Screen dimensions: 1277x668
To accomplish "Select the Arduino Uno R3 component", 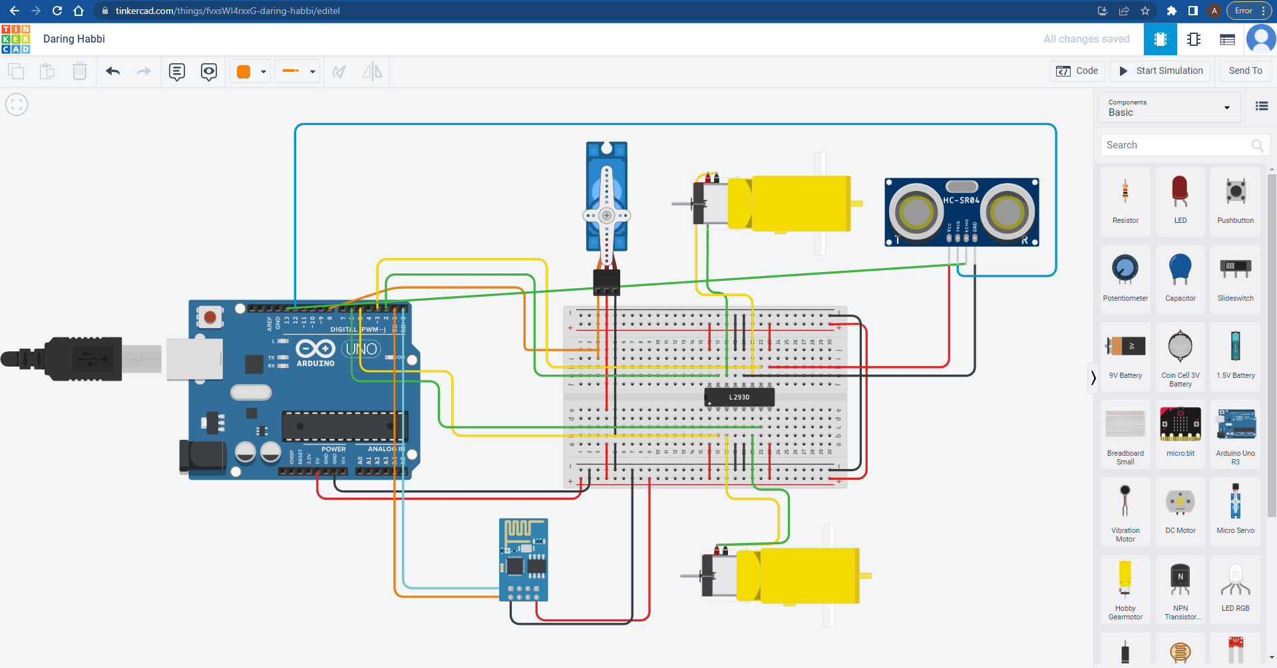I will [1236, 434].
